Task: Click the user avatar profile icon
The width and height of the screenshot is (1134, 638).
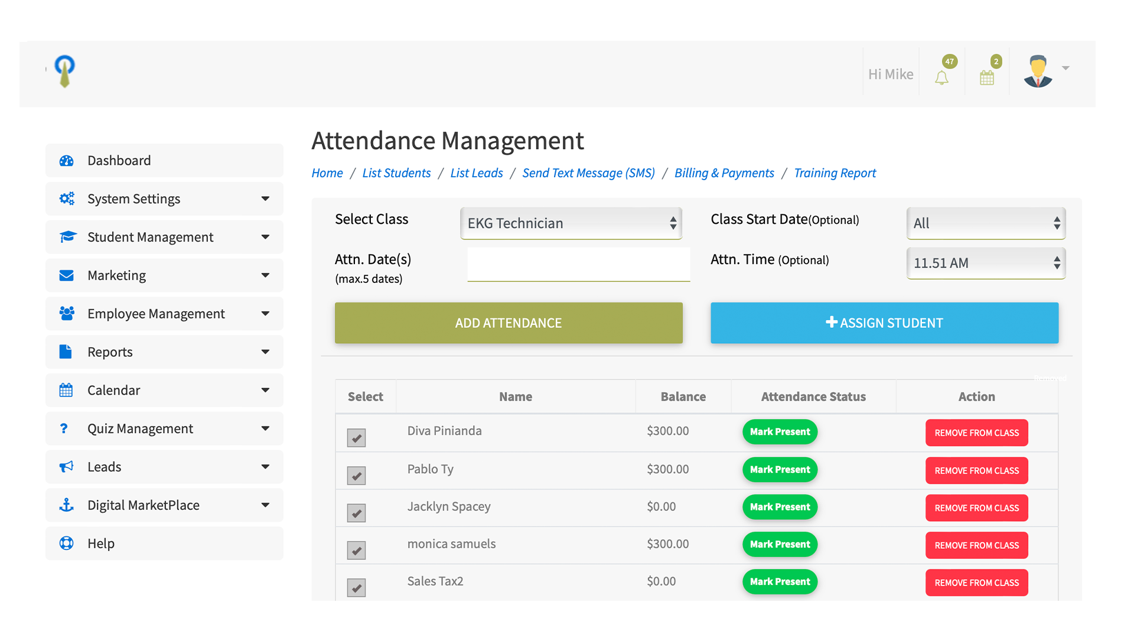Action: (x=1038, y=71)
